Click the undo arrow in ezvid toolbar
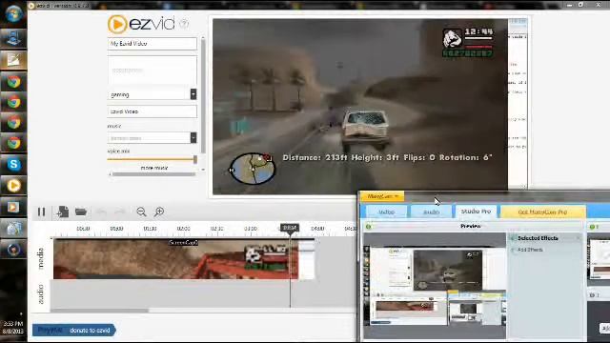Viewport: 610px width, 343px height. (x=101, y=212)
